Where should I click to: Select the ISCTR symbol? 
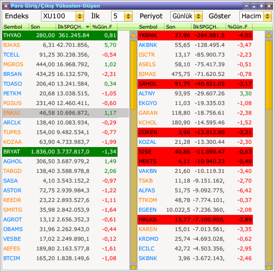(x=147, y=55)
